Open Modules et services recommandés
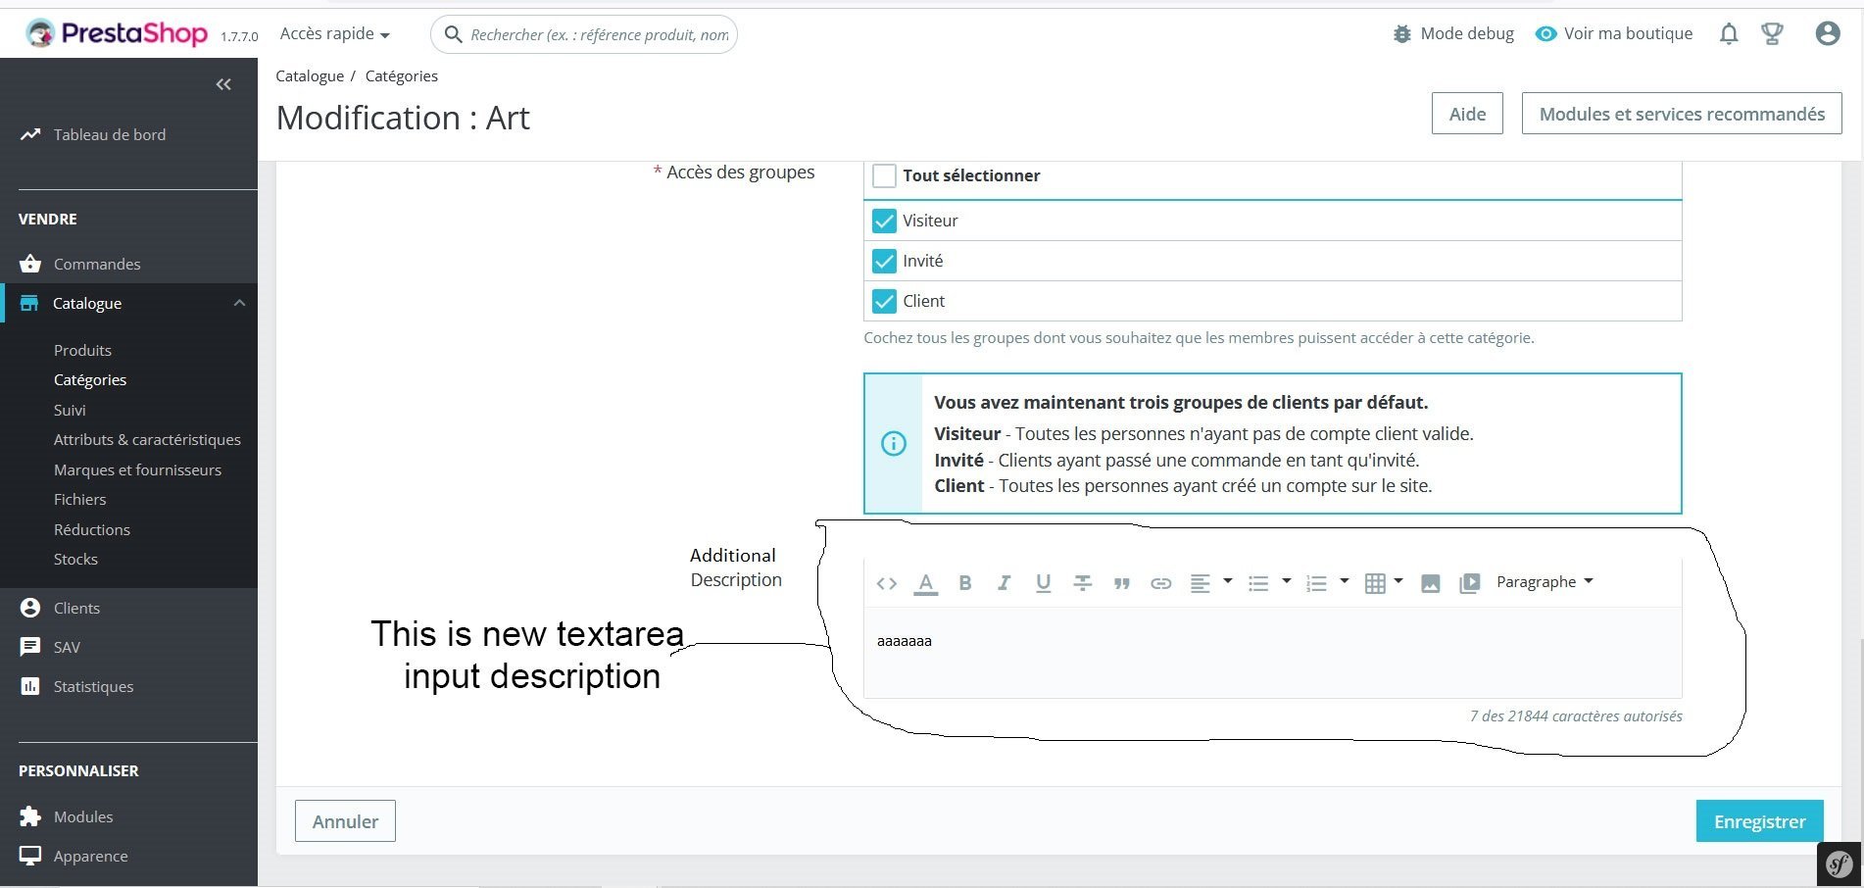Viewport: 1864px width, 888px height. click(x=1682, y=114)
